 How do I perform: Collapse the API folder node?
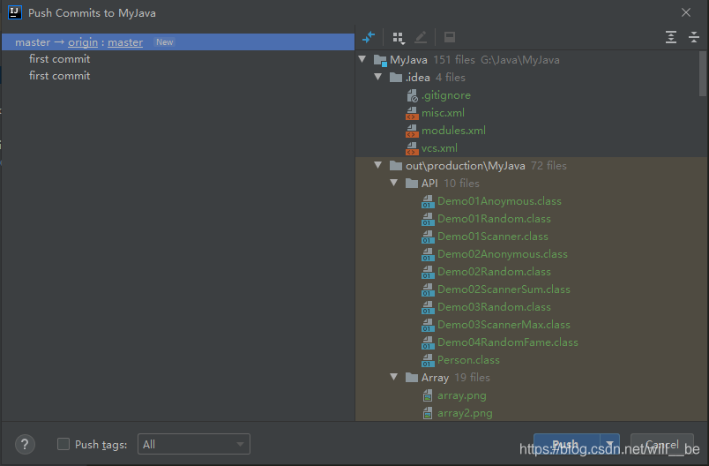point(394,183)
